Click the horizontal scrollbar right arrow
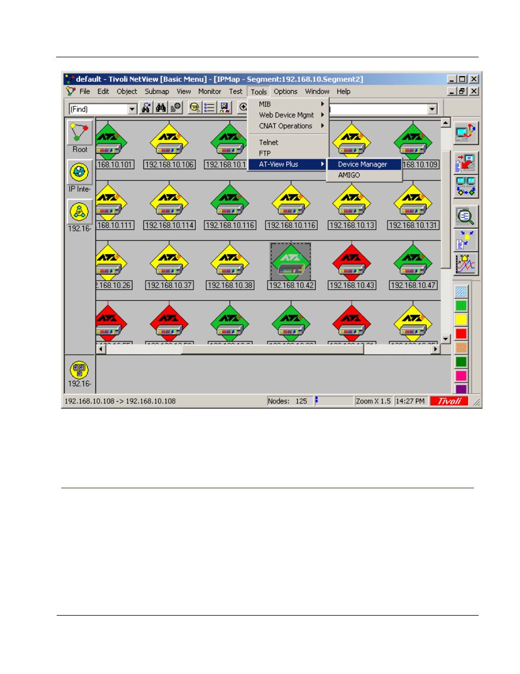The image size is (520, 674). [x=435, y=349]
